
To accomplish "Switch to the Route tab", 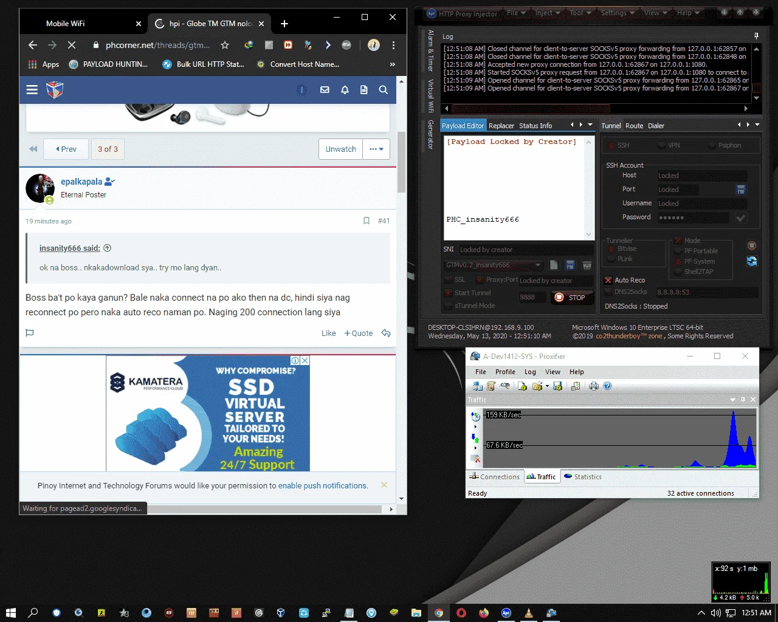I will pos(634,126).
